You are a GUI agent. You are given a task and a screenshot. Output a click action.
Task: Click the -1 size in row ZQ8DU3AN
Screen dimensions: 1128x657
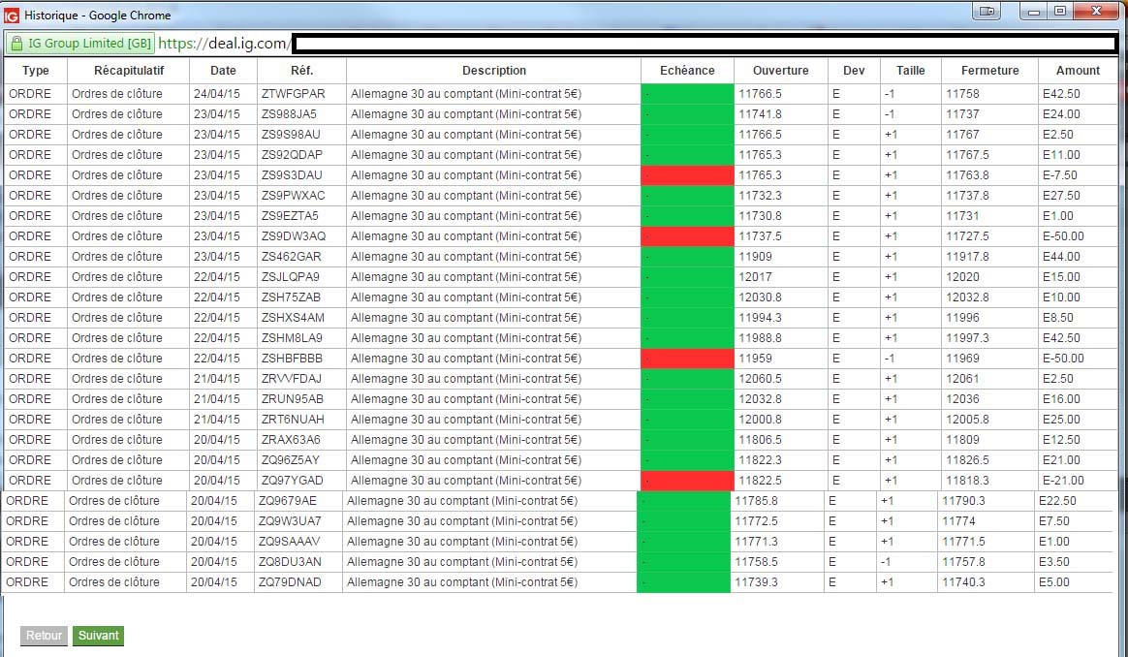coord(887,562)
